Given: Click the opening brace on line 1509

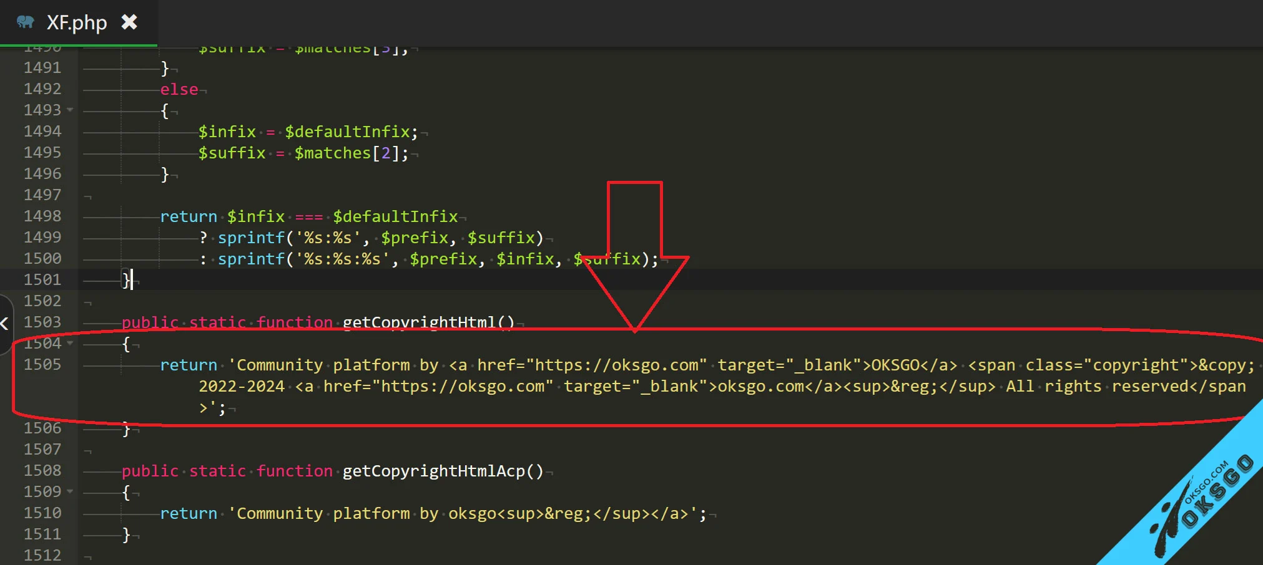Looking at the screenshot, I should click(x=126, y=493).
